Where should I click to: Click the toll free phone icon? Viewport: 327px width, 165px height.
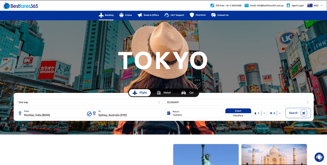click(212, 5)
